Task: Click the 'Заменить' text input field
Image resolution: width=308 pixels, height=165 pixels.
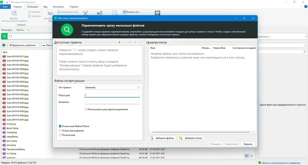Action: (112, 102)
